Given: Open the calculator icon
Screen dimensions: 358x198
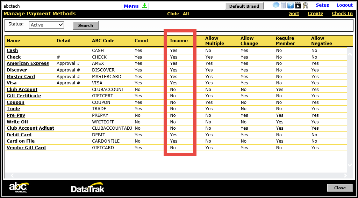Looking at the screenshot, I should tap(283, 5).
